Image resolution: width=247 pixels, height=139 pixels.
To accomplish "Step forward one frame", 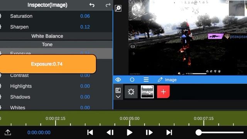I will click(149, 132).
